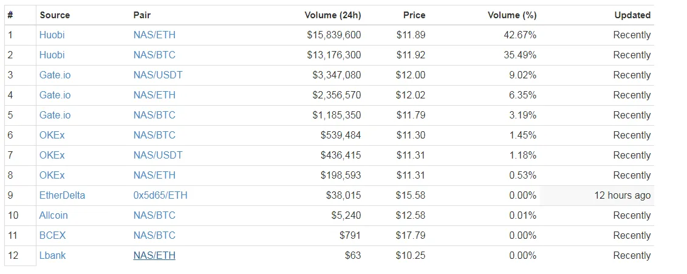
Task: Sort table by Price column header
Action: click(x=414, y=15)
